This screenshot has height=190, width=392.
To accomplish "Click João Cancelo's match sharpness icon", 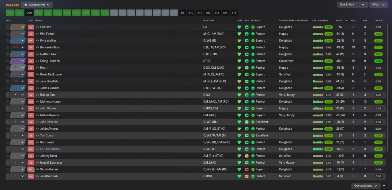I will point(247,122).
